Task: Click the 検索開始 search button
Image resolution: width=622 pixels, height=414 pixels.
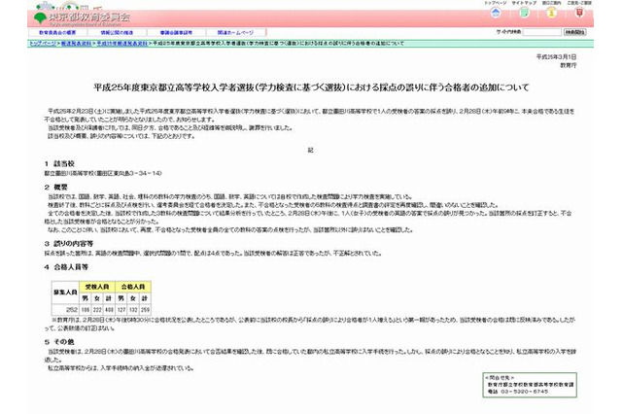Action: coord(574,32)
